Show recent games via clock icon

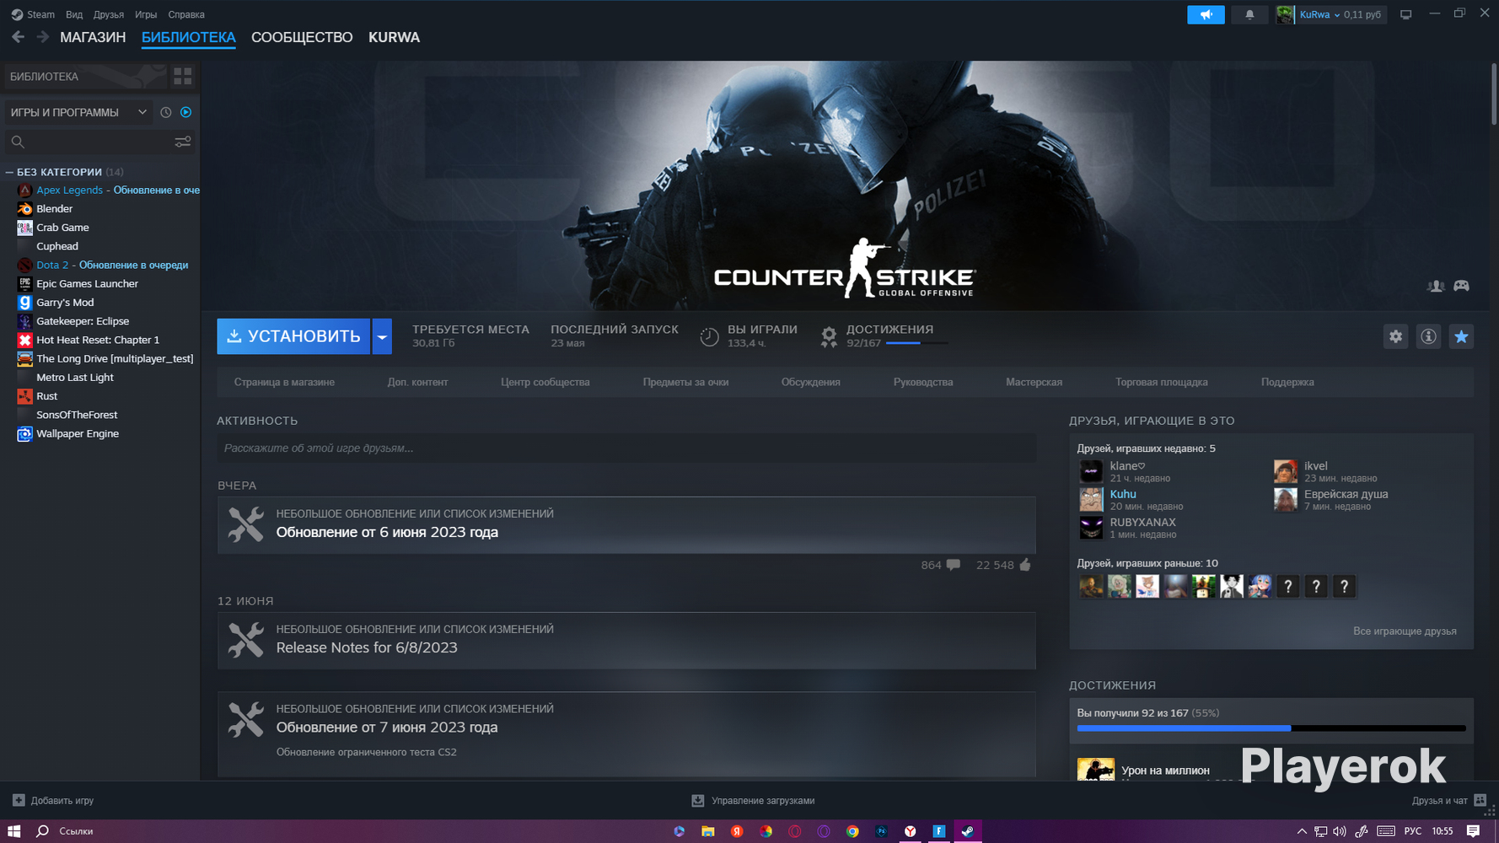166,112
